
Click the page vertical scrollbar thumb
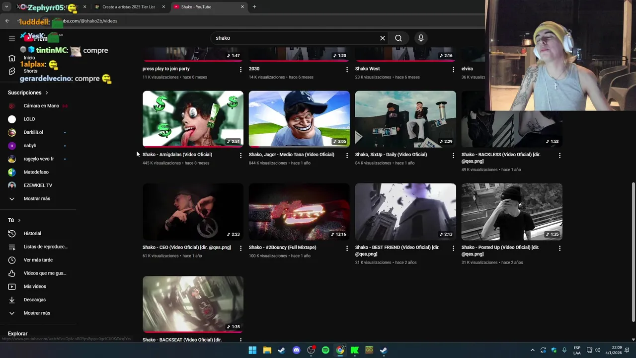click(633, 252)
